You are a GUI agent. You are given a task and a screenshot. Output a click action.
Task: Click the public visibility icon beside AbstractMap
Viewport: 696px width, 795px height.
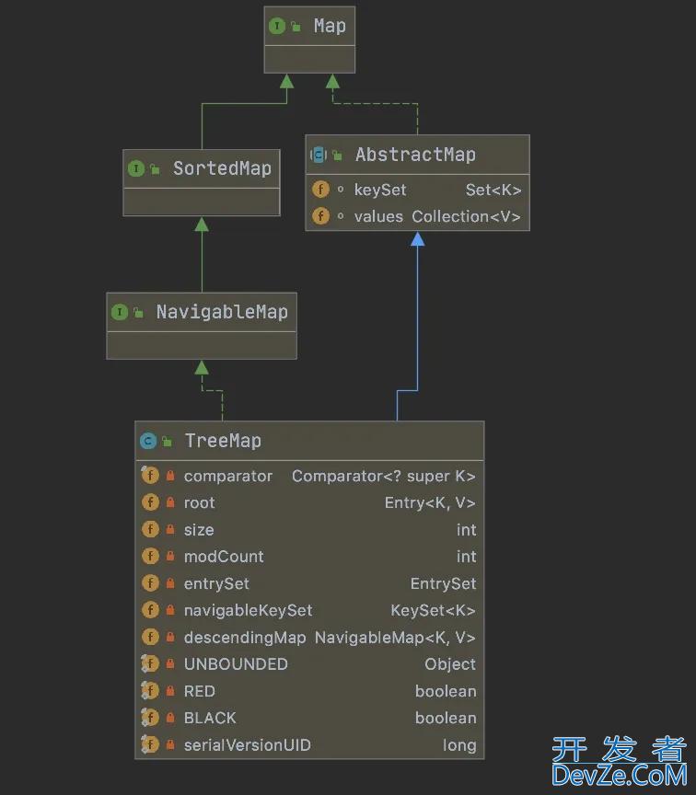pyautogui.click(x=337, y=156)
